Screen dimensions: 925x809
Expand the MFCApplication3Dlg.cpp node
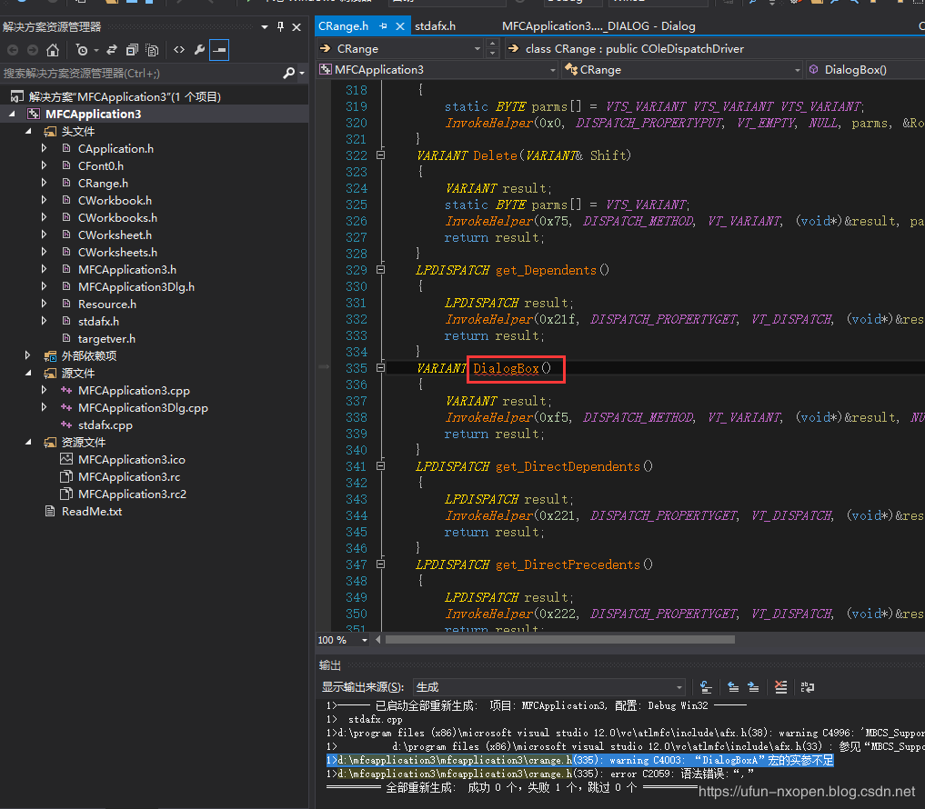pyautogui.click(x=44, y=407)
